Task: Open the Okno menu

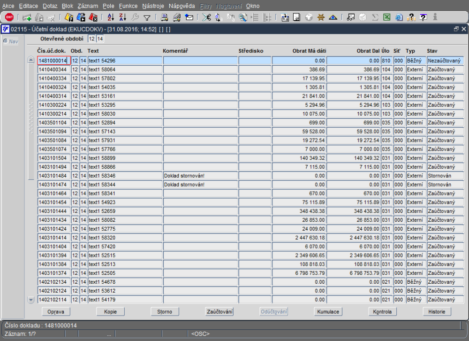Action: 253,6
